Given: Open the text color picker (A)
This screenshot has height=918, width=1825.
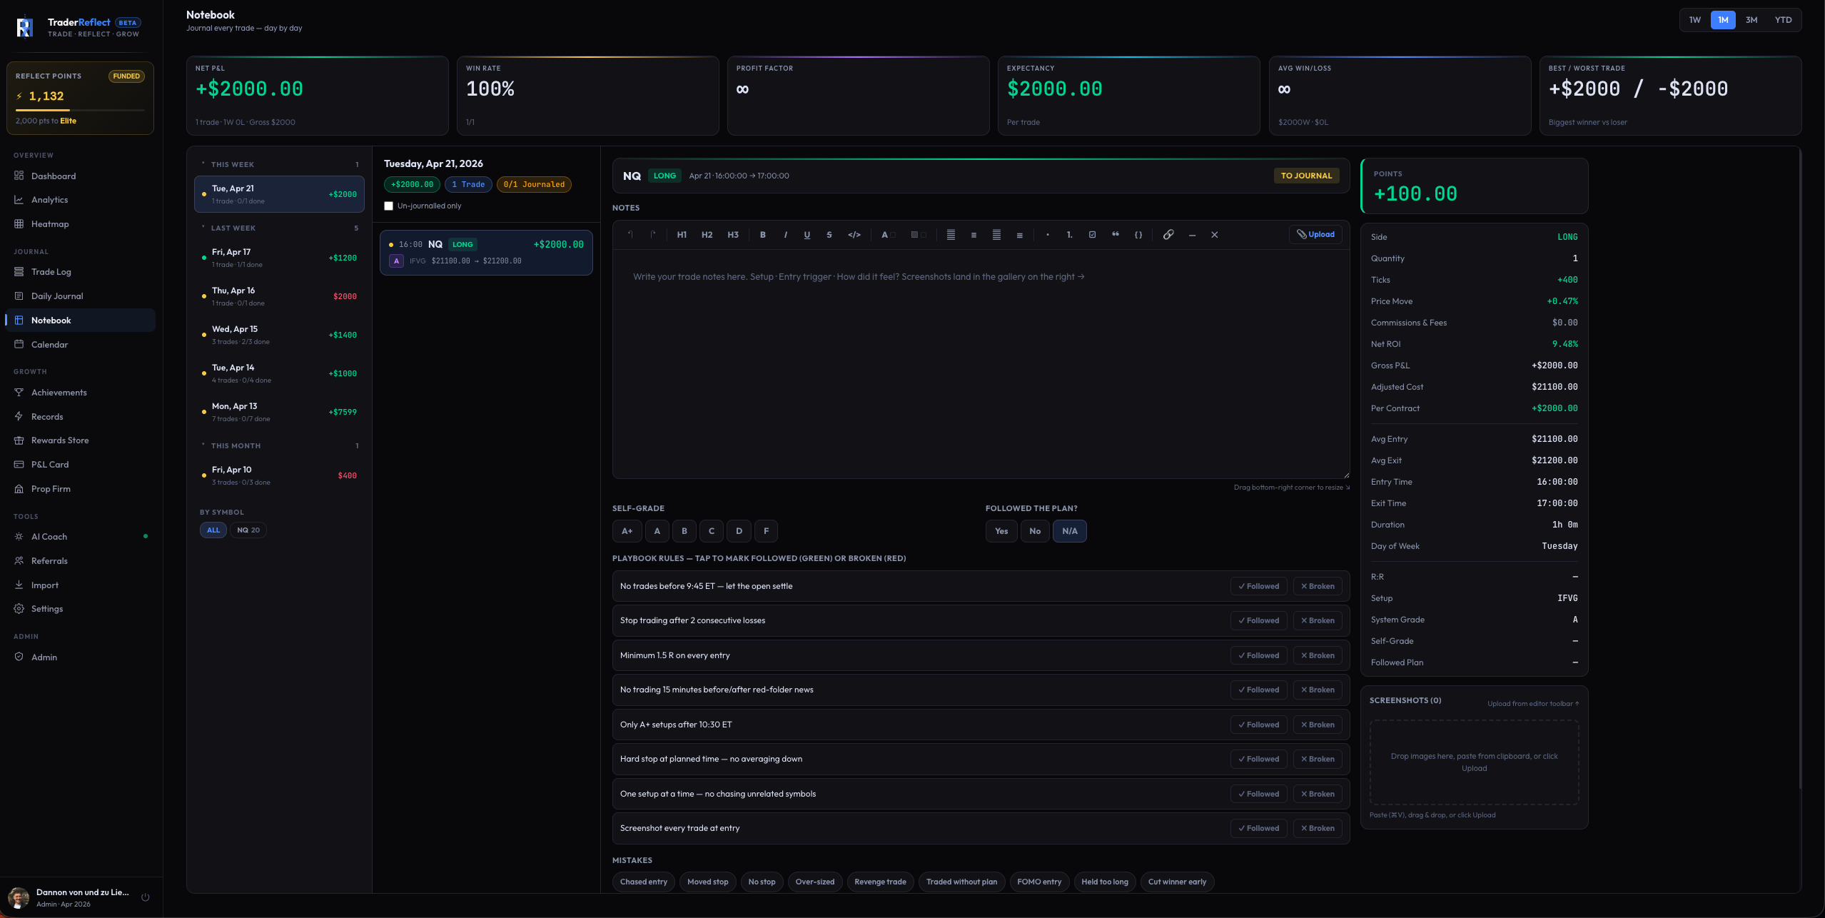Looking at the screenshot, I should pyautogui.click(x=888, y=235).
